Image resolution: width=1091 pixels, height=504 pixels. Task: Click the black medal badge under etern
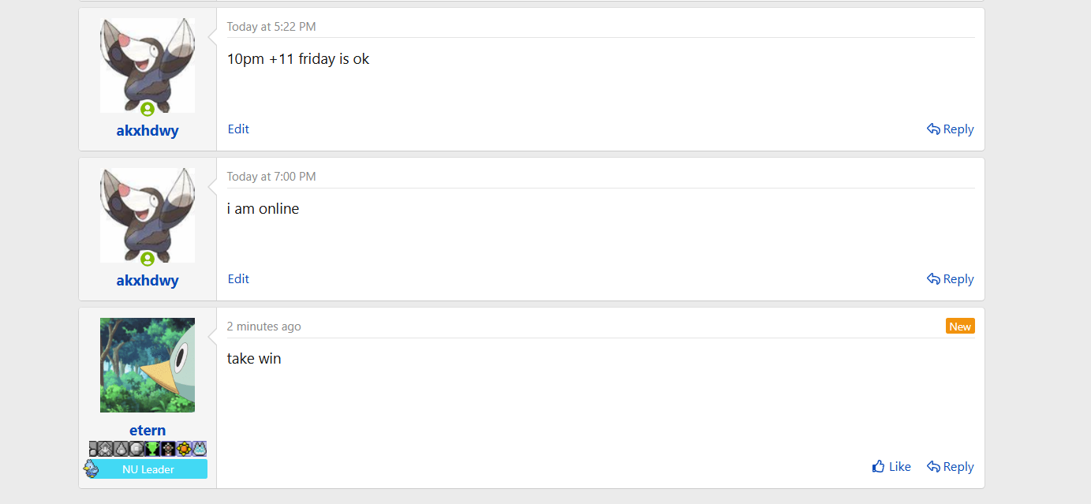point(168,449)
